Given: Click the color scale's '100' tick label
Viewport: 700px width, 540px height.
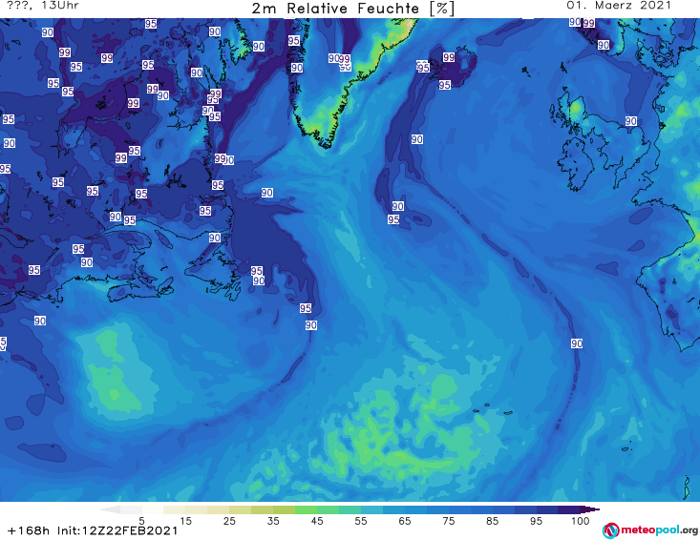Looking at the screenshot, I should point(580,521).
